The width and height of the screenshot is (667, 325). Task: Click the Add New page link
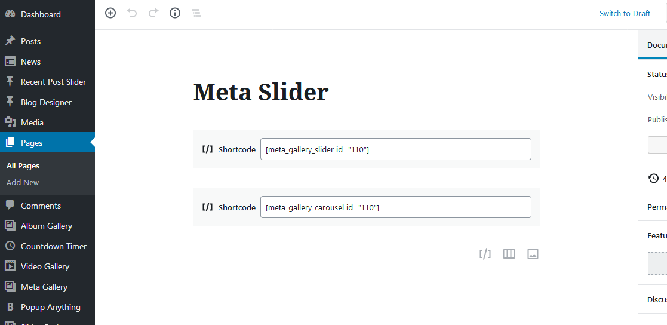[x=23, y=182]
